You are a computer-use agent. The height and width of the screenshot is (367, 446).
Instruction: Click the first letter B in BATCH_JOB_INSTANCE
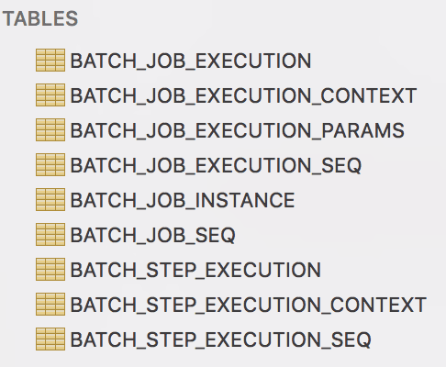pos(76,200)
